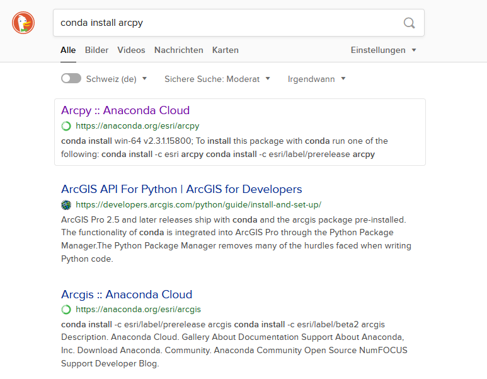Image resolution: width=487 pixels, height=379 pixels.
Task: Switch to the Videos tab
Action: pyautogui.click(x=131, y=50)
